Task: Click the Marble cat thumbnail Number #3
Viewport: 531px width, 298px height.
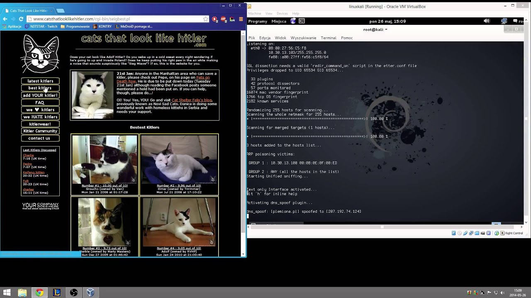Action: pos(105,222)
